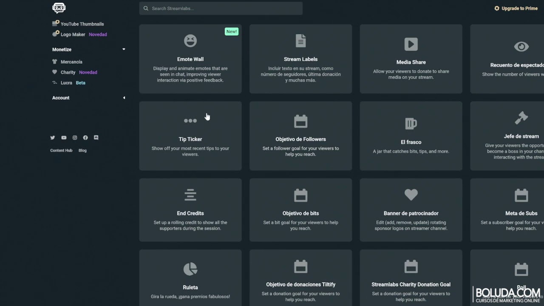
Task: Click the End Credits title text
Action: point(190,213)
